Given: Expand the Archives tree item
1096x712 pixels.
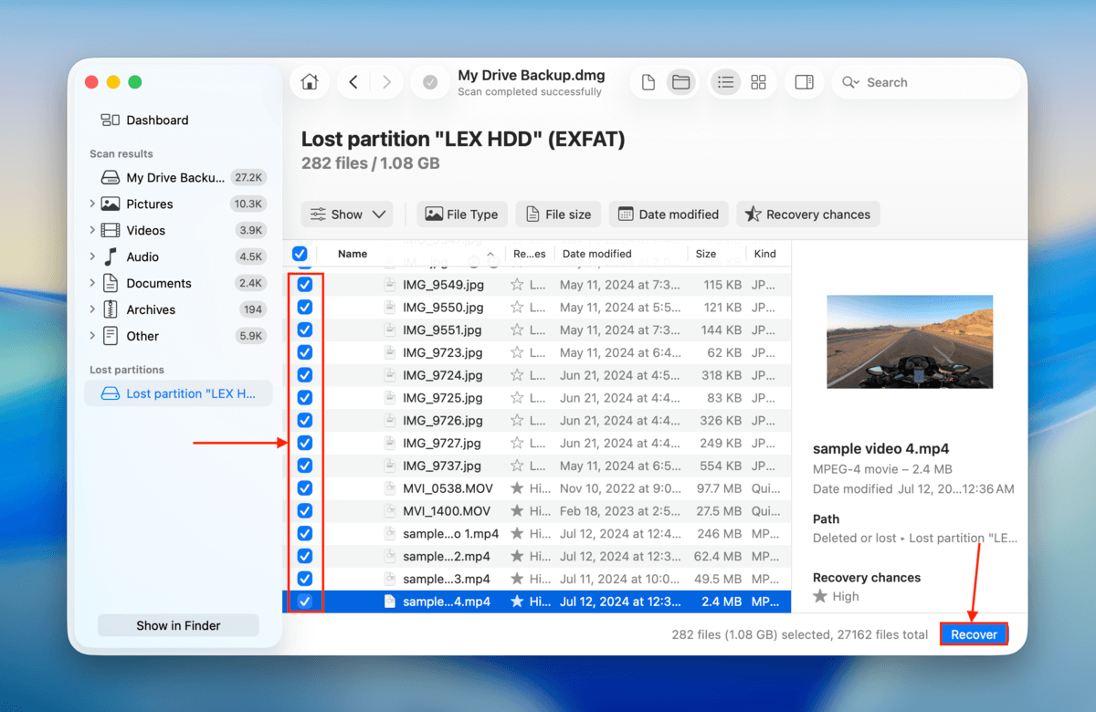Looking at the screenshot, I should pos(91,309).
